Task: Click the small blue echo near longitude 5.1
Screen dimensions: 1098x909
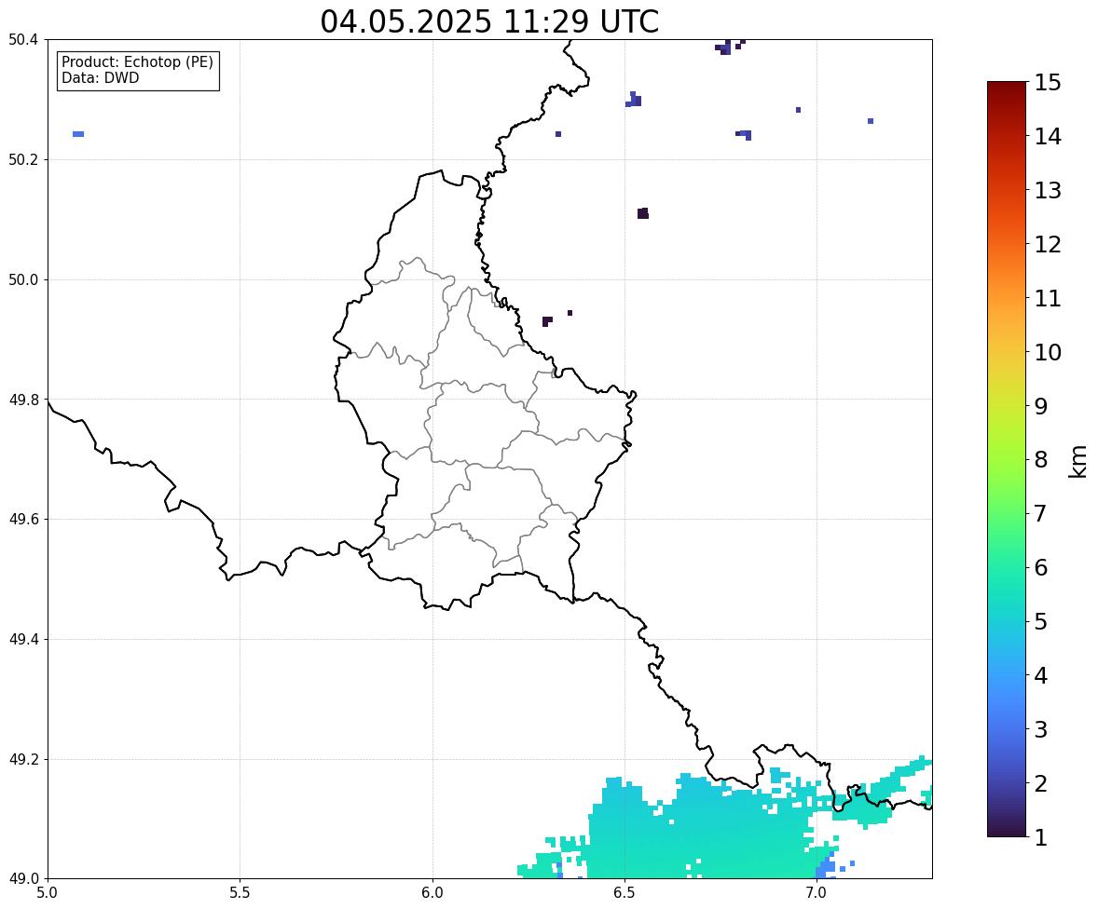Action: (x=78, y=134)
